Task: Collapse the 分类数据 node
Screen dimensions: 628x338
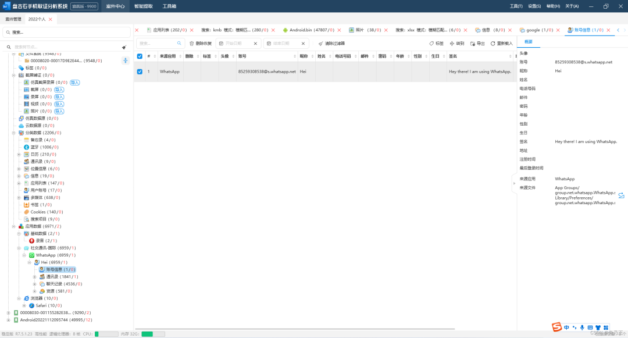Action: click(13, 133)
